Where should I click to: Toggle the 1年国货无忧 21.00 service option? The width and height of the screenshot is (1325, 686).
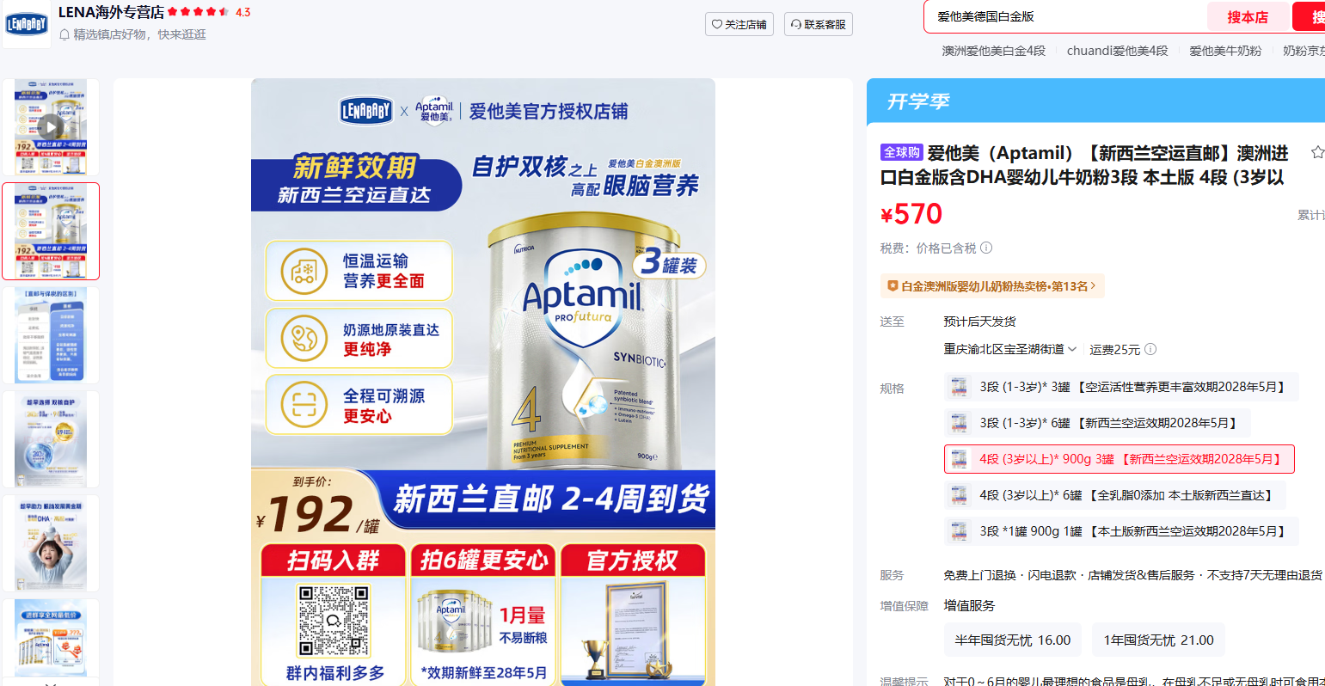[x=1159, y=640]
